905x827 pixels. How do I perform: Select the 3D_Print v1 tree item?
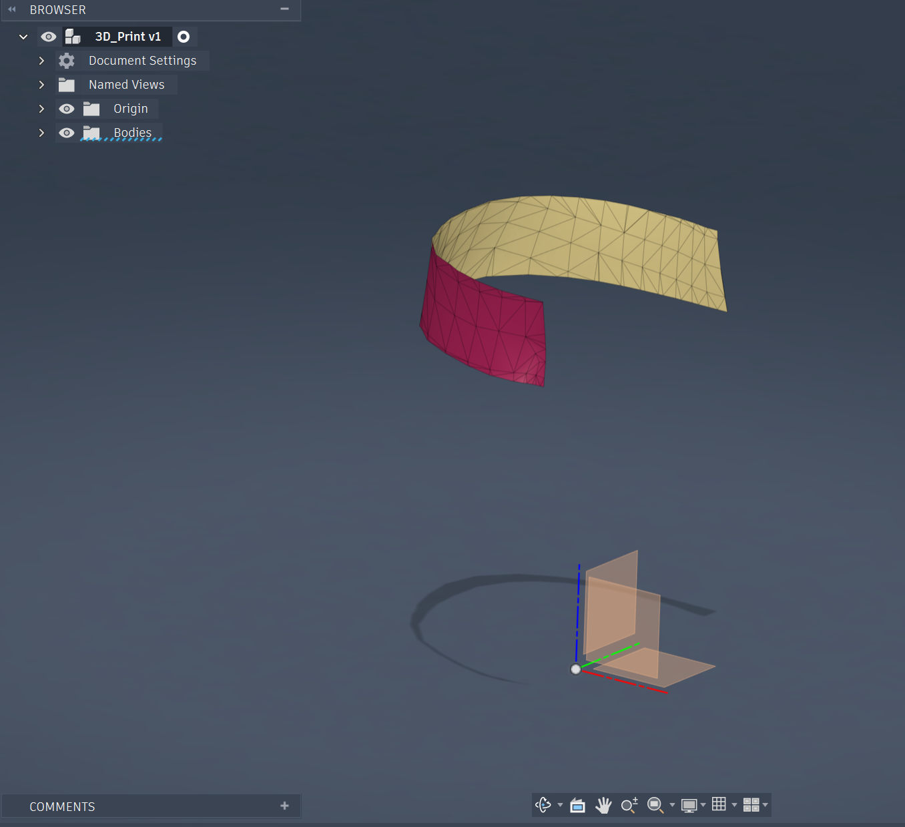[128, 37]
